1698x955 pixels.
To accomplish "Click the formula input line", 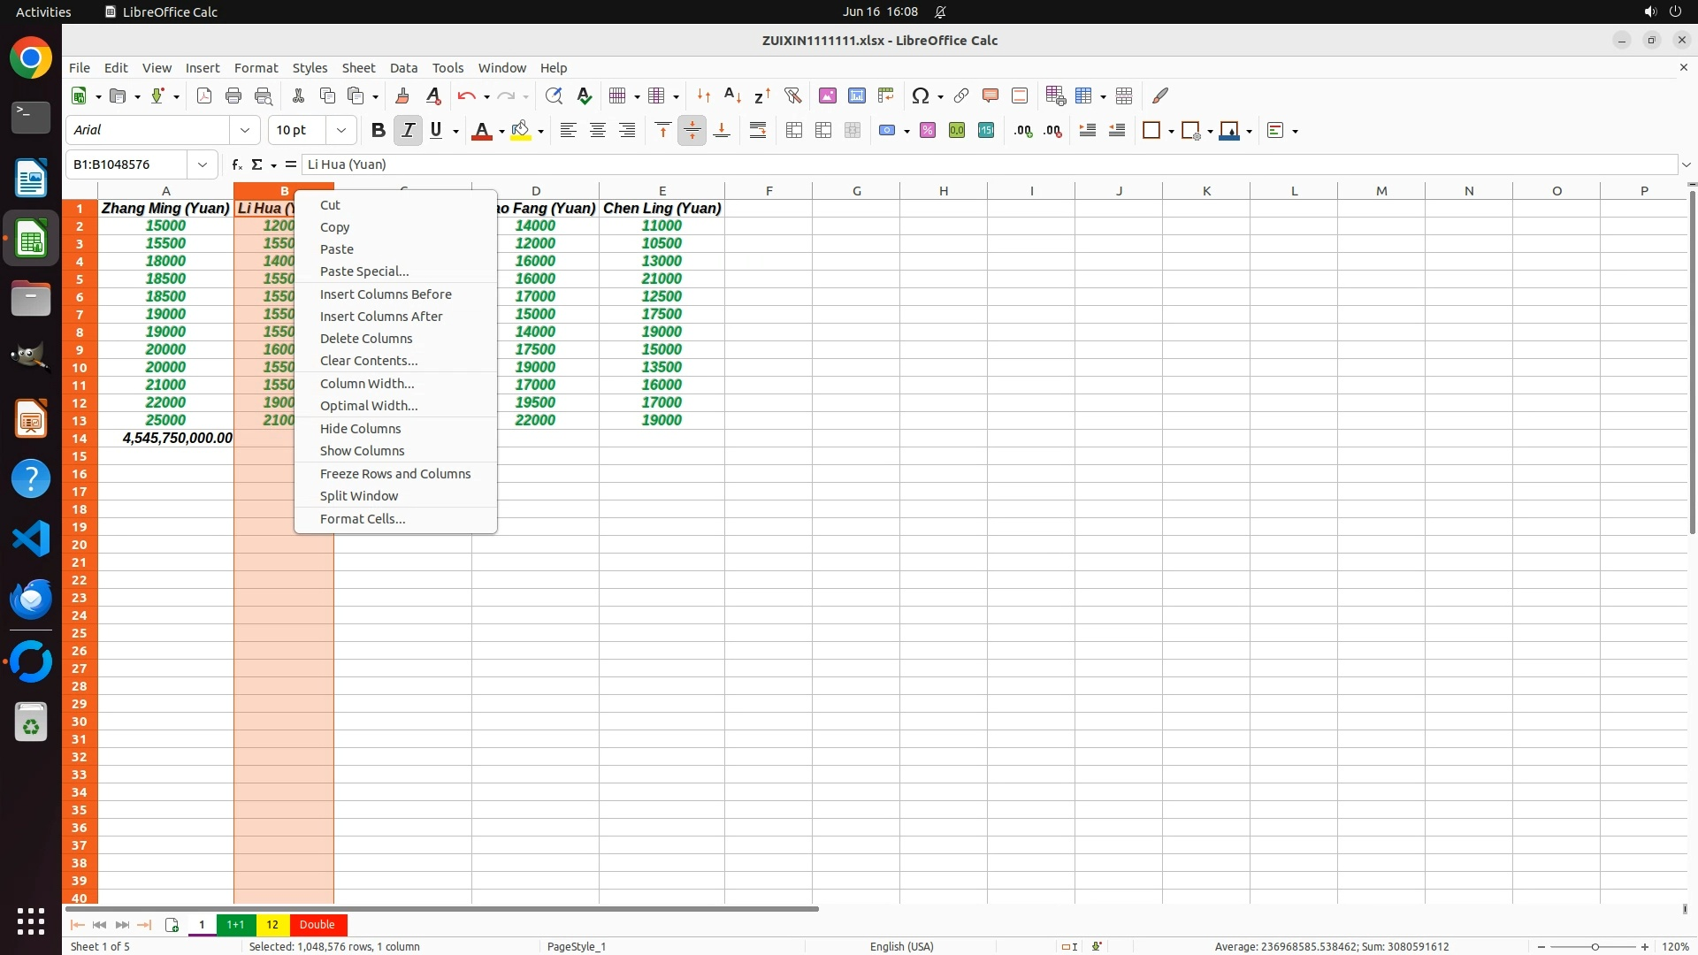I will click(x=973, y=164).
